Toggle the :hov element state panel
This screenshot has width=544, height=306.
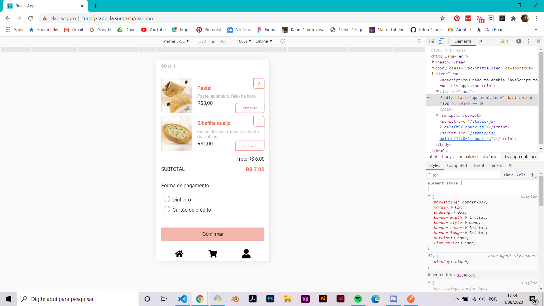coord(508,175)
